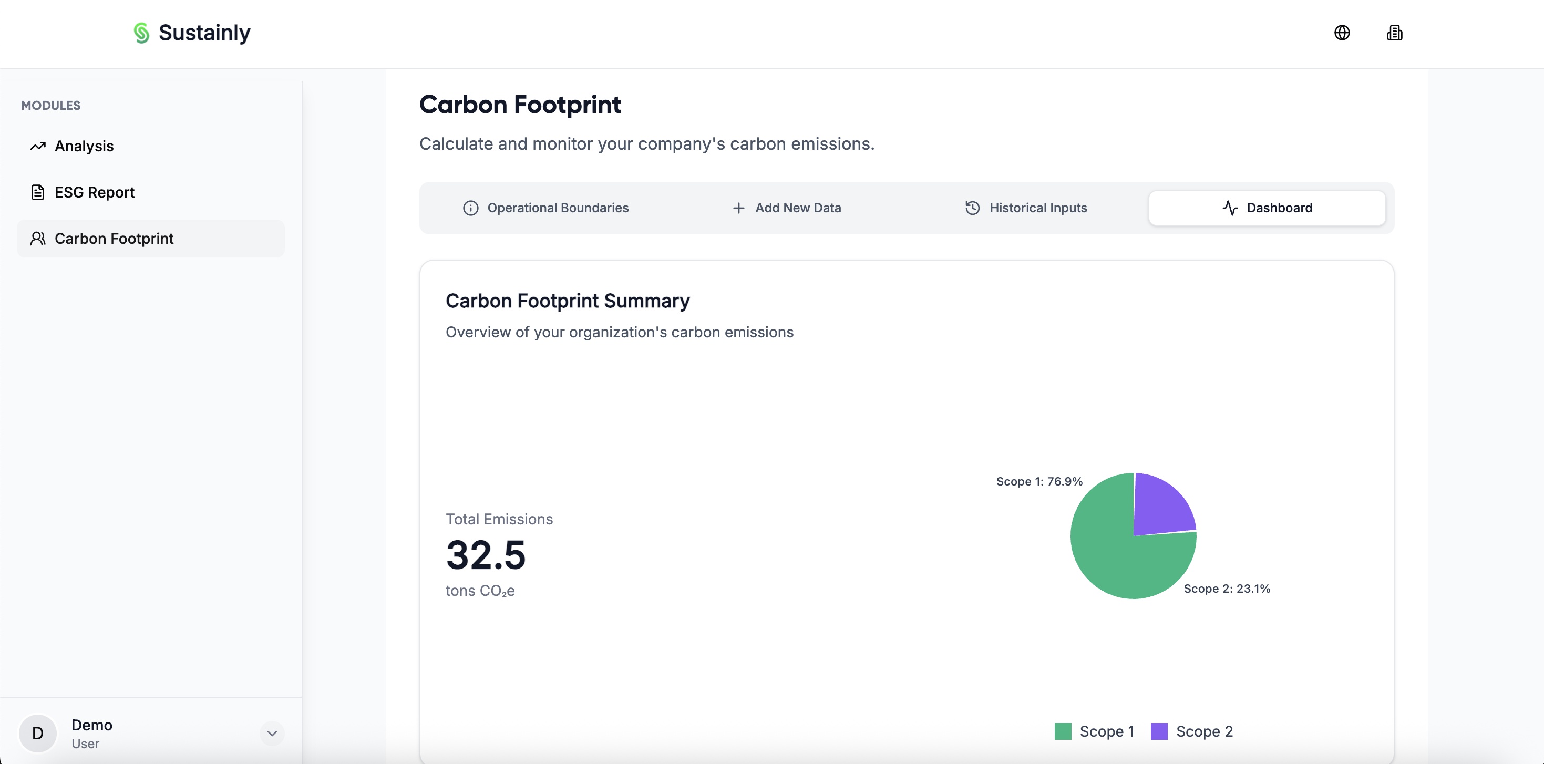The image size is (1544, 764).
Task: Click the Operational Boundaries info icon
Action: click(x=470, y=208)
